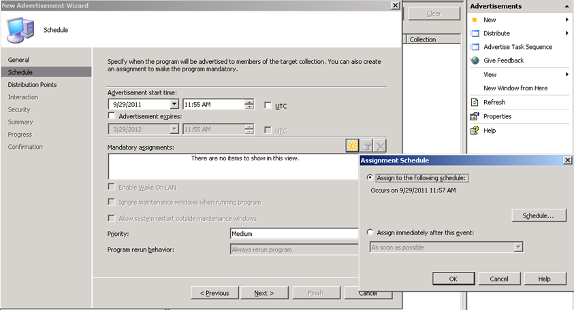574x310 pixels.
Task: Toggle Enable Wake On LAN checkbox
Action: click(112, 187)
